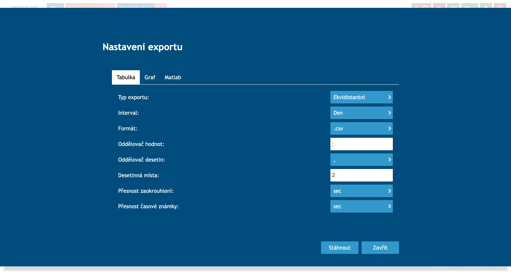This screenshot has width=511, height=274.
Task: Open the Matlab tab
Action: (x=173, y=77)
